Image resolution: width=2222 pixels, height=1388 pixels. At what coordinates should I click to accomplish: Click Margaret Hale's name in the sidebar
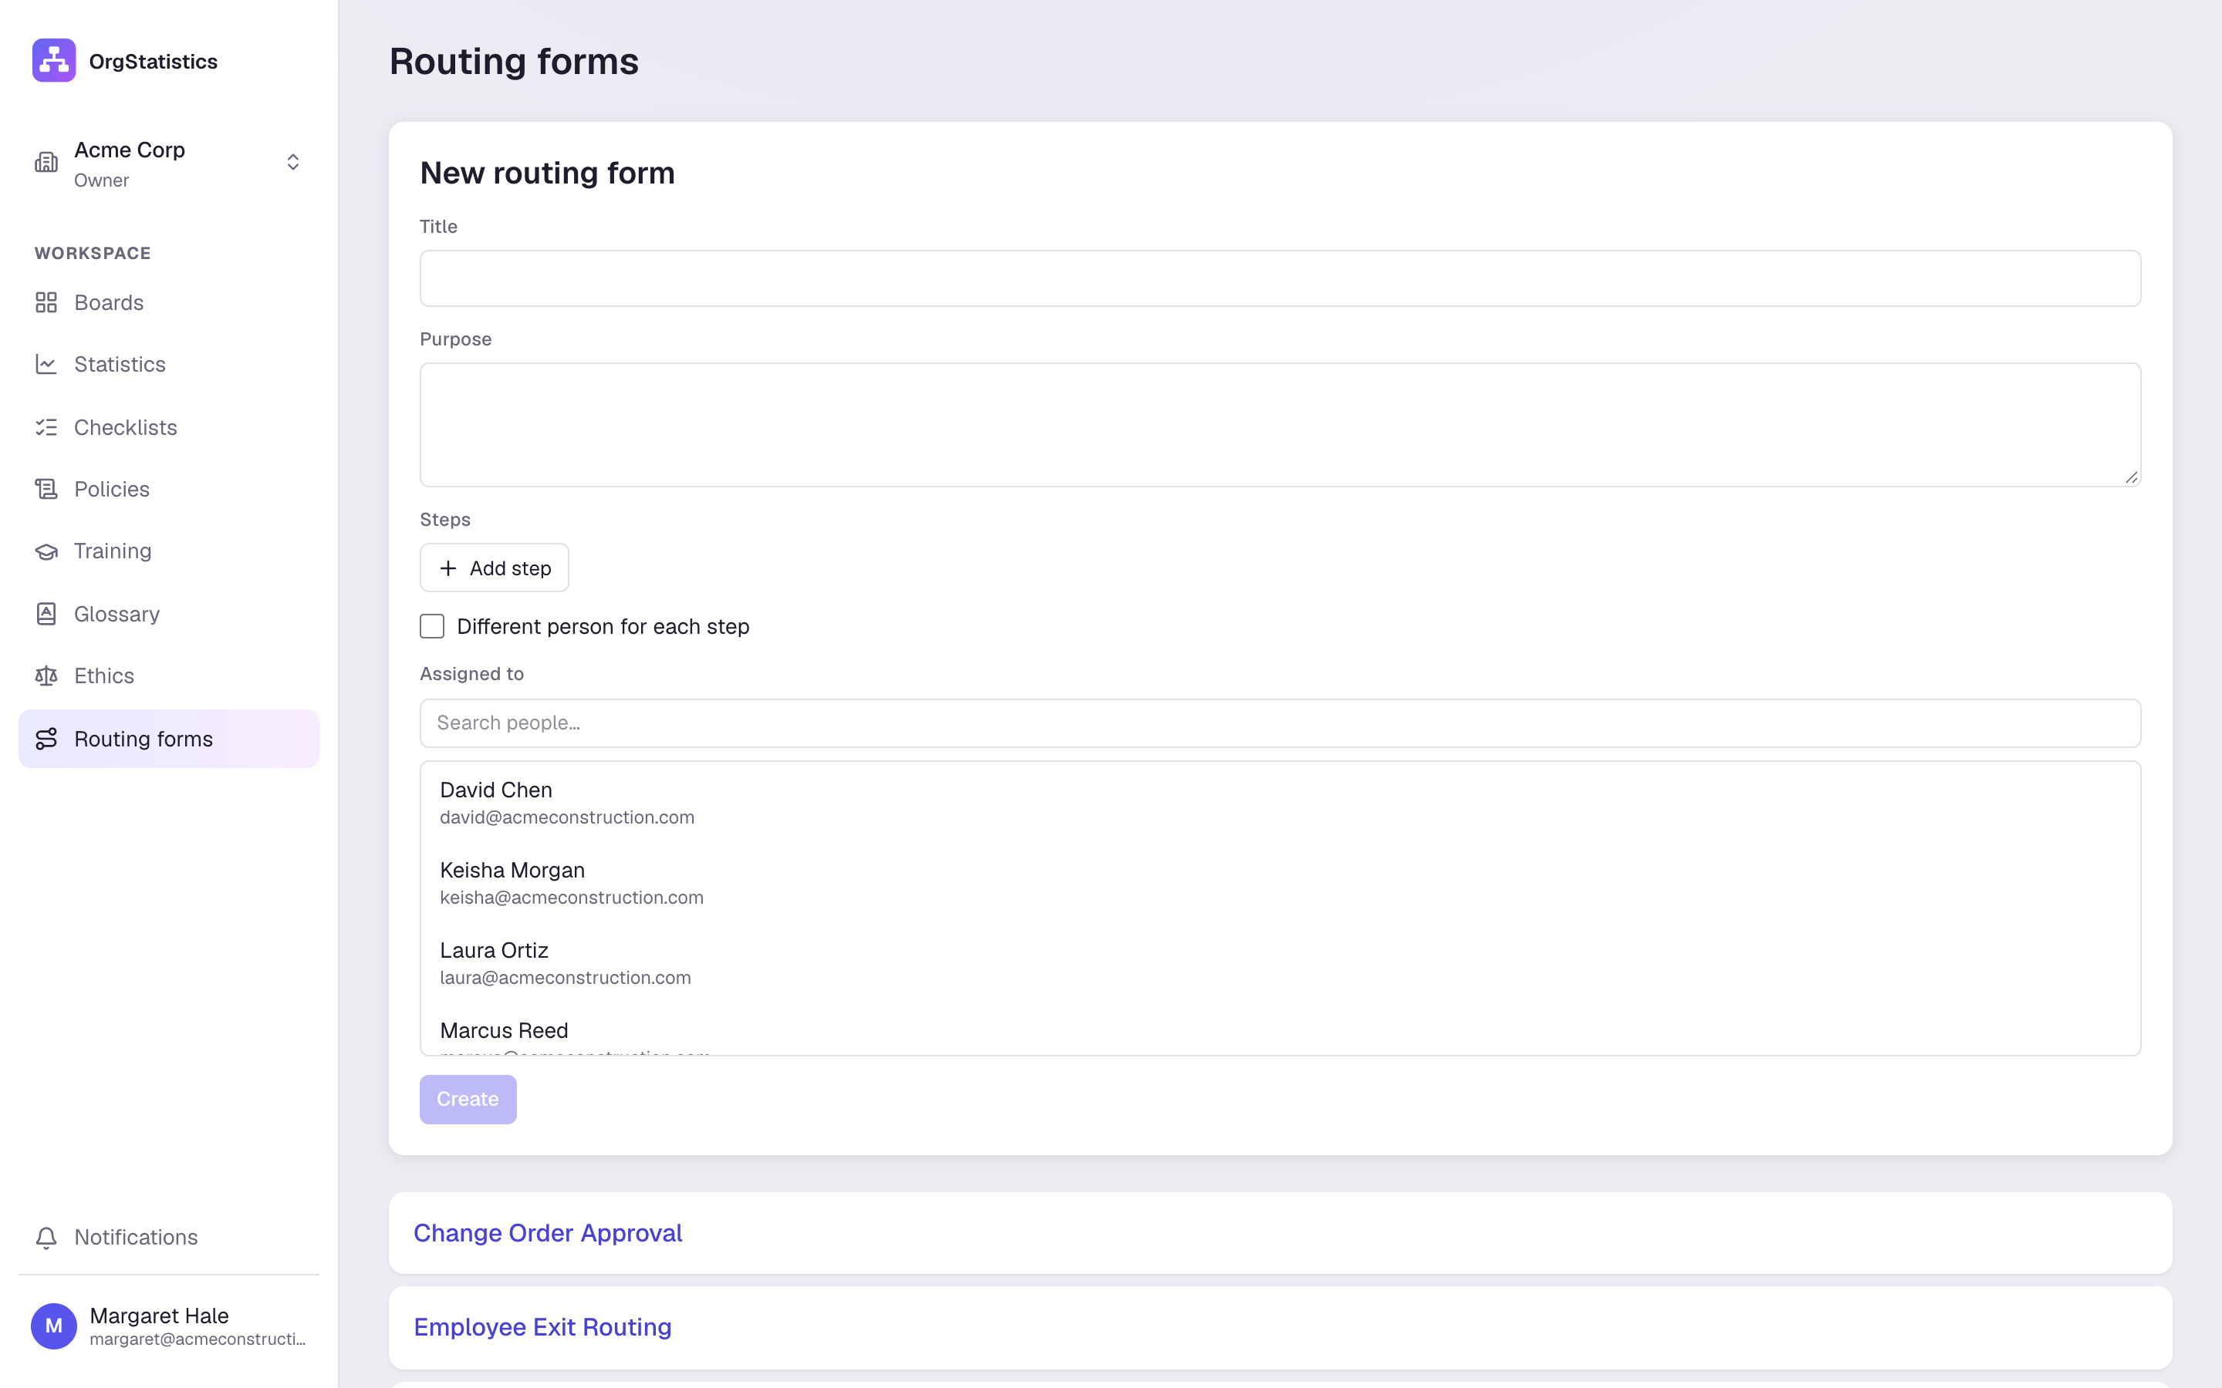[x=159, y=1316]
